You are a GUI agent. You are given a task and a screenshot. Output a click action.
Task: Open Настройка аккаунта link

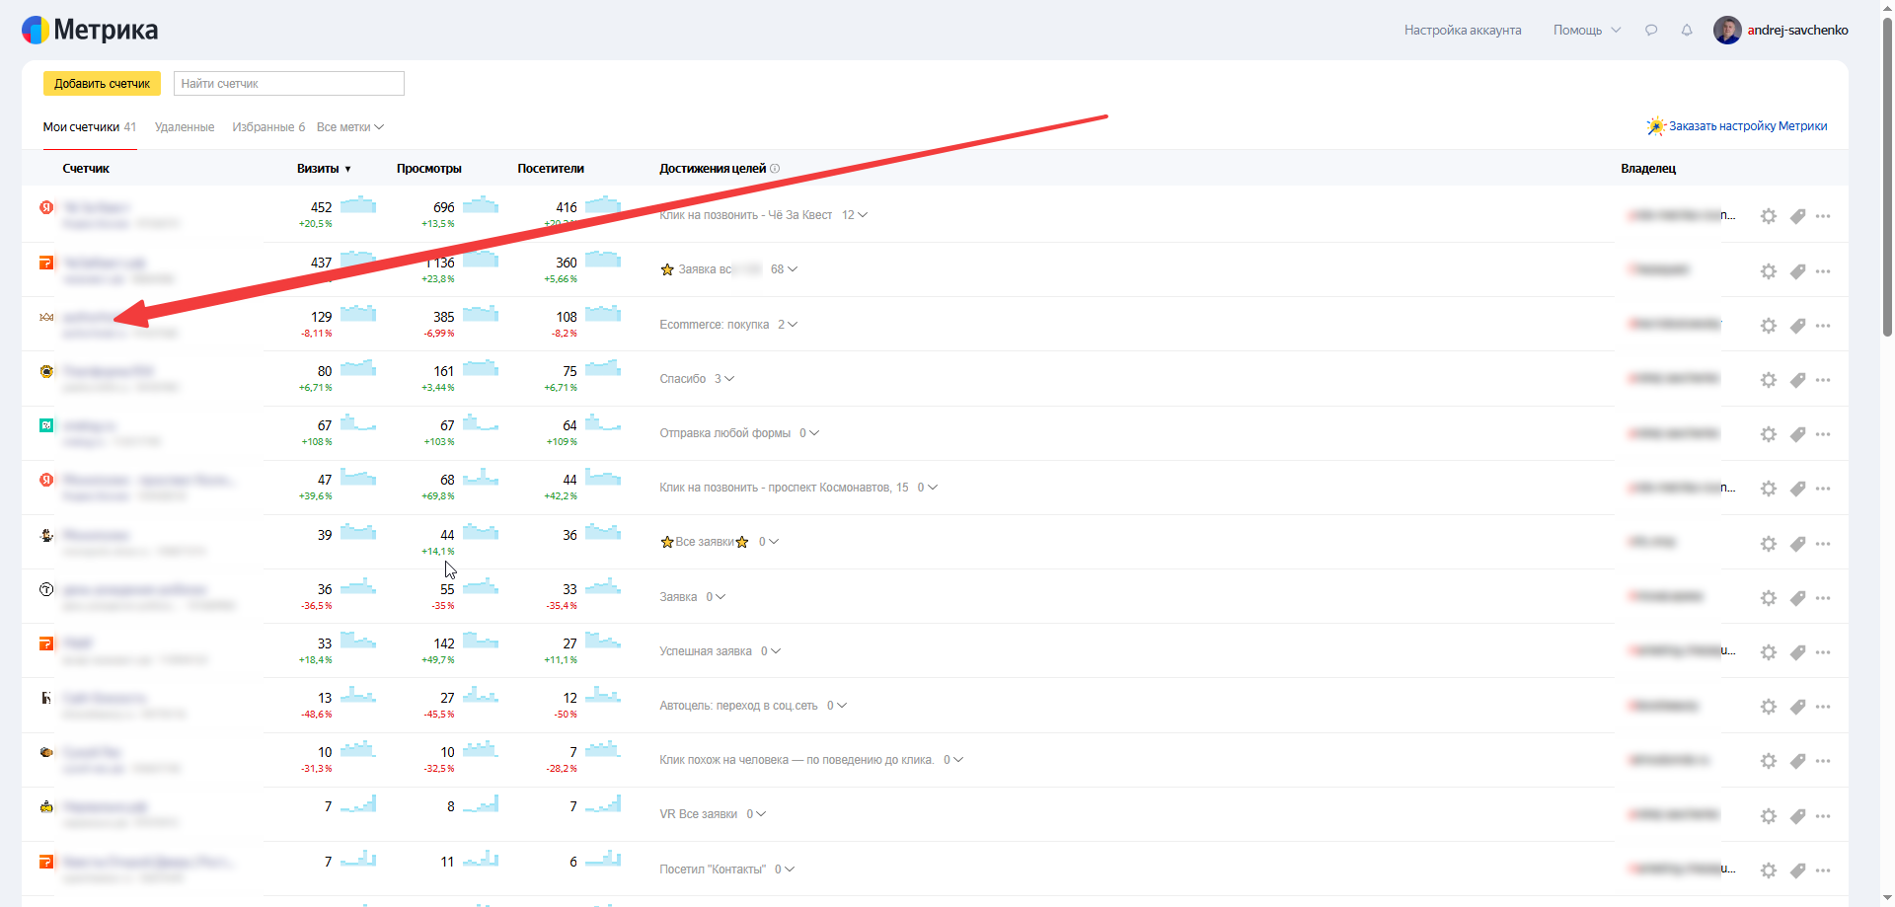click(1463, 30)
